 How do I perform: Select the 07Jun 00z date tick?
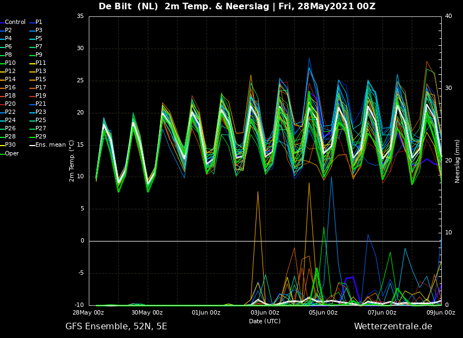pos(382,312)
